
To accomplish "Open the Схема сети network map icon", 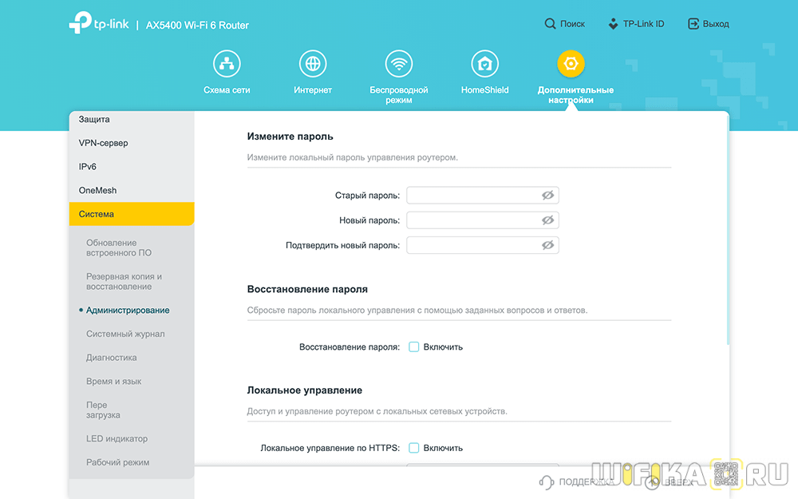I will coord(227,64).
